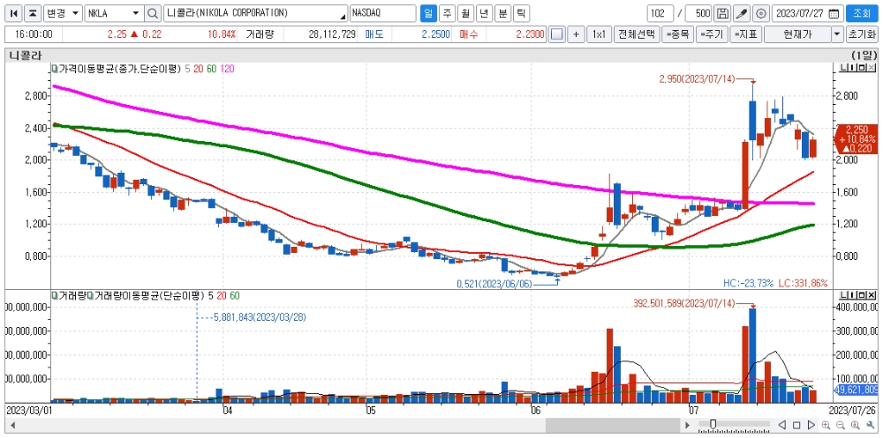The image size is (883, 438).
Task: Click the 현재가 button
Action: pyautogui.click(x=797, y=34)
